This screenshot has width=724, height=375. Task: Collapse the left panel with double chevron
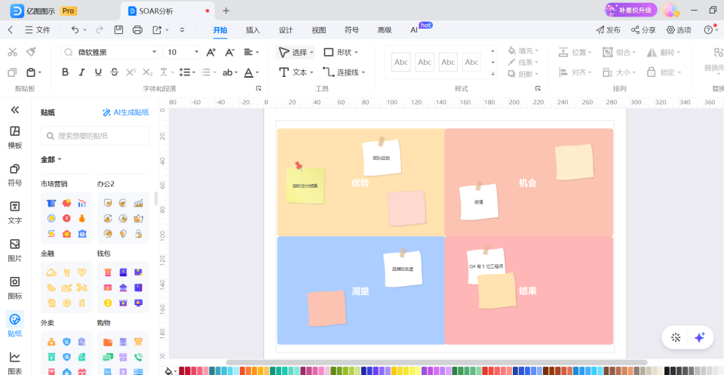coord(14,110)
